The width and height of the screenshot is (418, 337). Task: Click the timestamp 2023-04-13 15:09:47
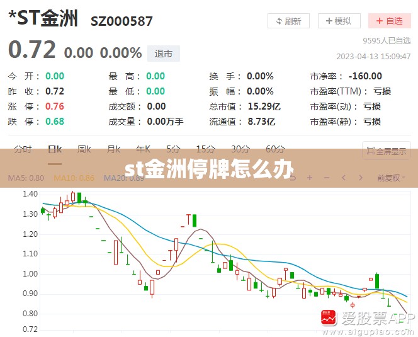point(373,57)
